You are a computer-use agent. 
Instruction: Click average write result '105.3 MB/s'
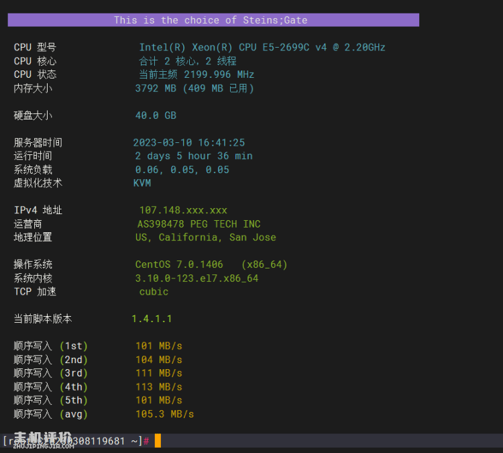164,414
